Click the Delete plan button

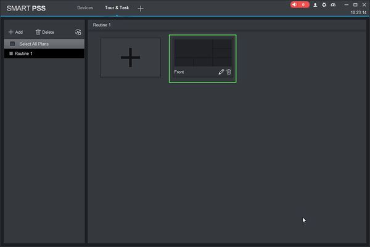tap(45, 32)
